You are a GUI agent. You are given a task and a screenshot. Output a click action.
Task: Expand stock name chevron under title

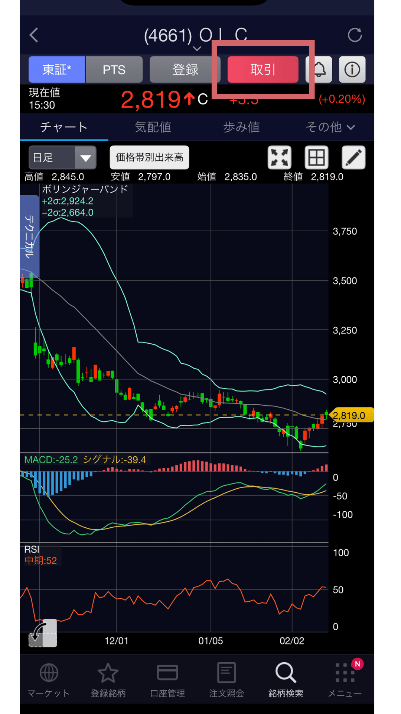coord(197,49)
